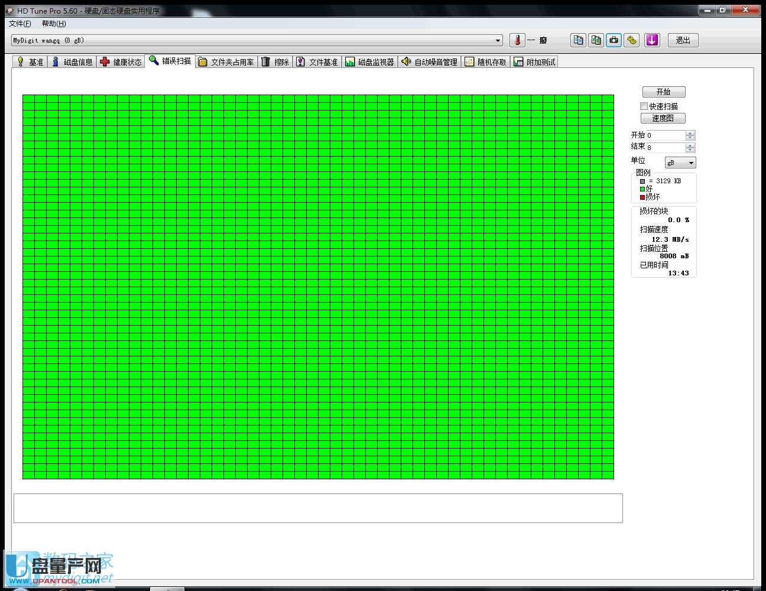Open the 单位 unit dropdown showing gB
Screen dimensions: 766x591
[x=680, y=162]
